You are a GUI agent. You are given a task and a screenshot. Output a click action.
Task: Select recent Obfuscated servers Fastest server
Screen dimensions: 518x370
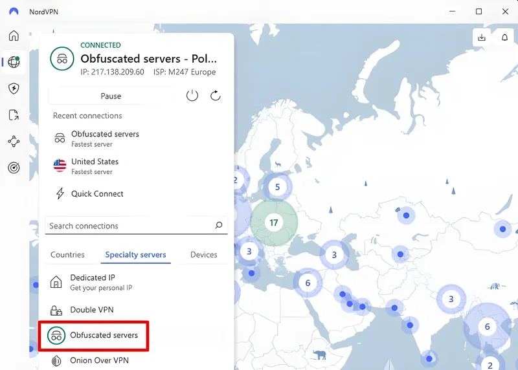pos(137,138)
